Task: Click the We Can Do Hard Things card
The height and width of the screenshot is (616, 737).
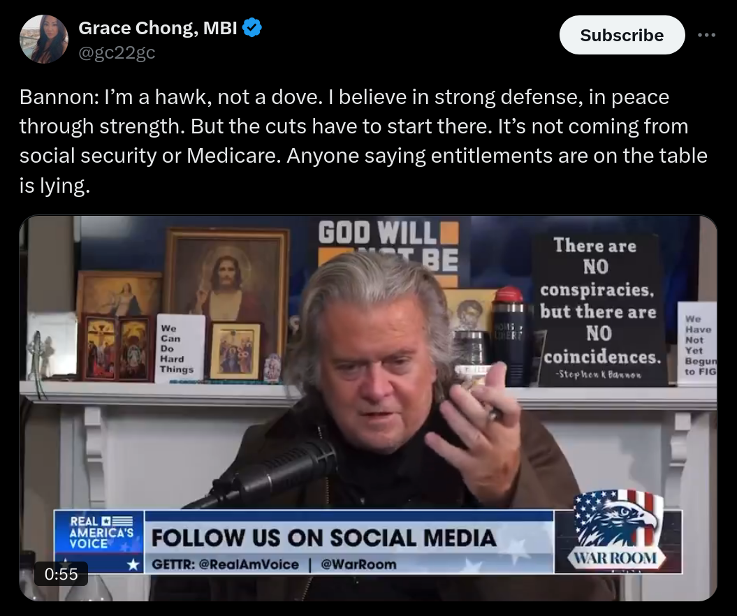Action: [x=179, y=349]
